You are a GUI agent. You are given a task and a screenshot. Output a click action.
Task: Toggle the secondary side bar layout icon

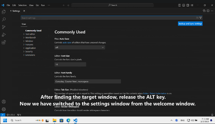click(x=188, y=5)
